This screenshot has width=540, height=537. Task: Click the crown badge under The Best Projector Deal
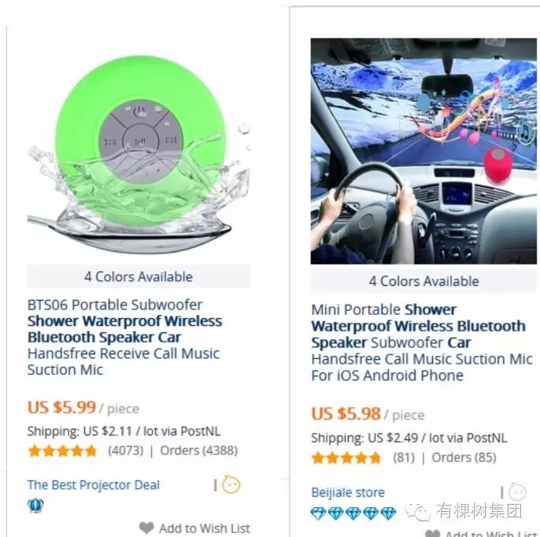[35, 506]
